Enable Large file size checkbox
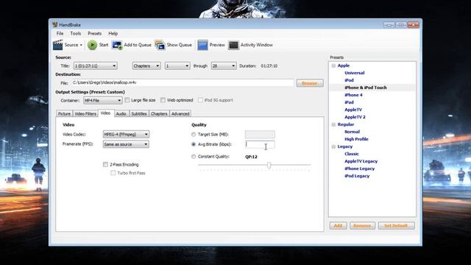Viewport: 471px width, 265px height. 127,100
